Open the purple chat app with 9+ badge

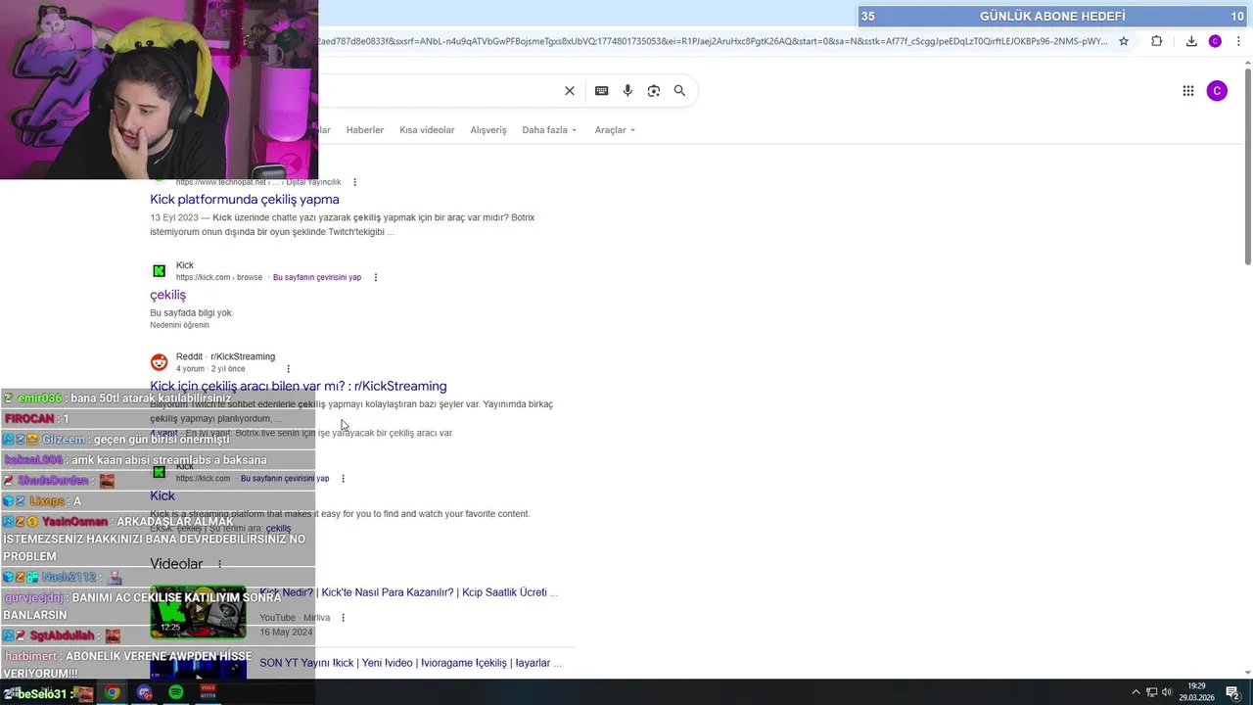click(x=145, y=693)
